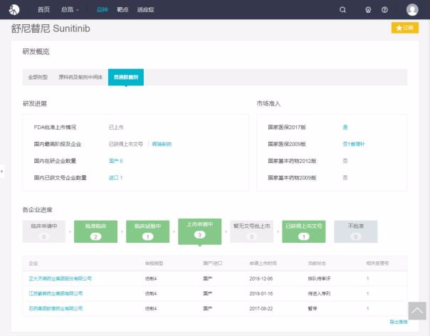Open the 辉瑞制药 company link
The image size is (430, 336).
[162, 144]
